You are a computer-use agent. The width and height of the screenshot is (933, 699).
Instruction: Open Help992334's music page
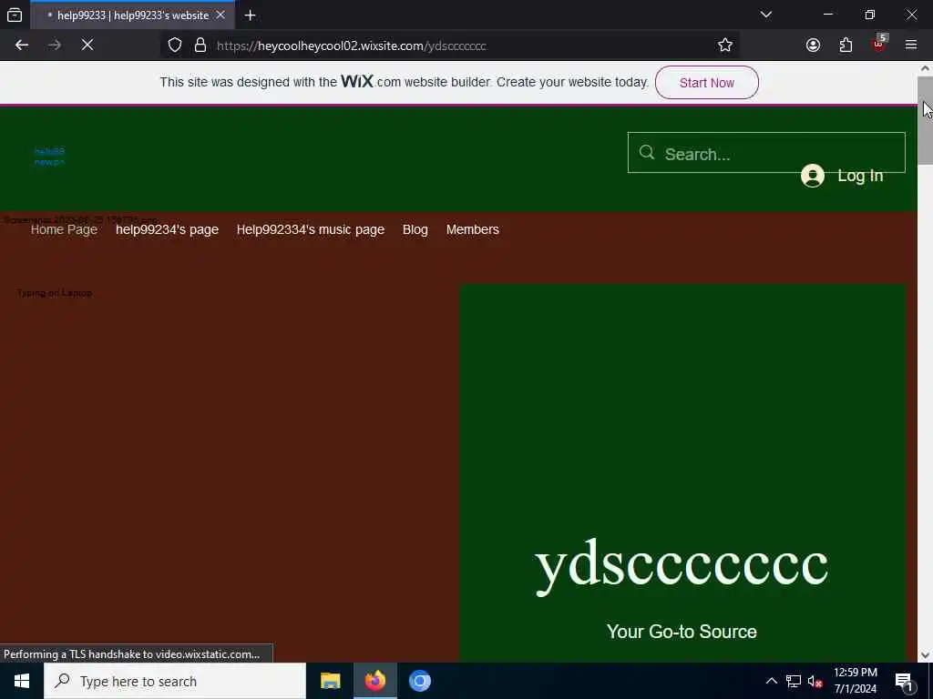pos(311,229)
